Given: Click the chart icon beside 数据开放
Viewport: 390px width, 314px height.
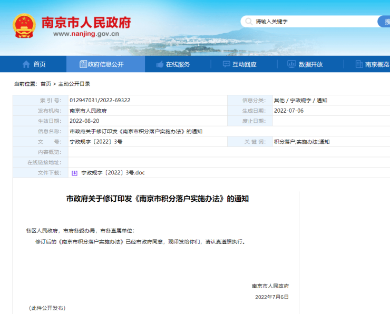Looking at the screenshot, I should point(291,64).
